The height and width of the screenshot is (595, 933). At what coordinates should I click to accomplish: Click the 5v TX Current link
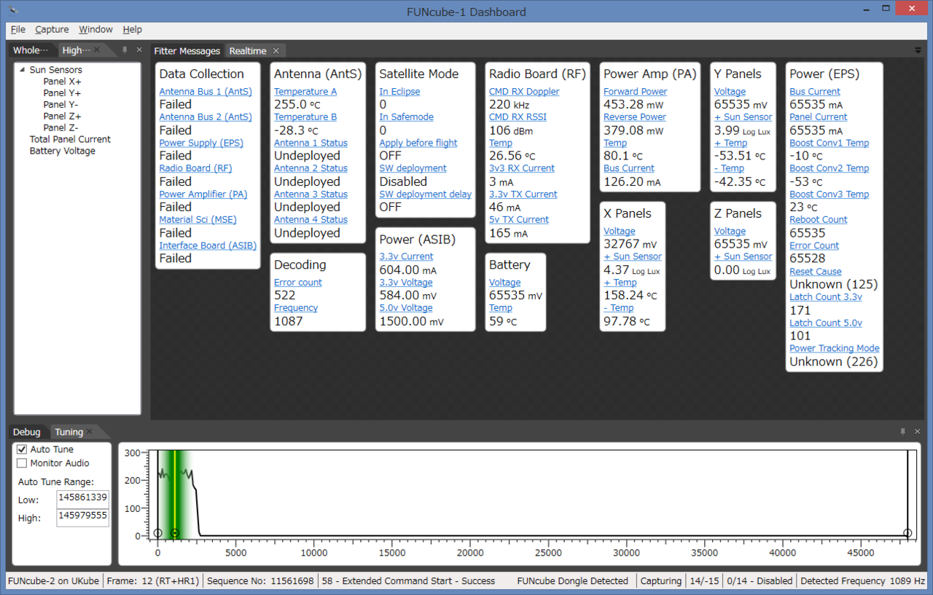[x=519, y=220]
